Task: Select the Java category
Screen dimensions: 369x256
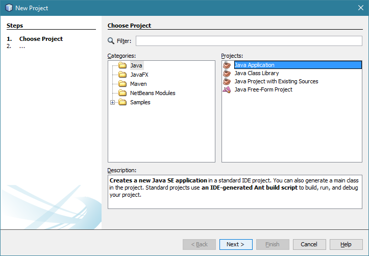Action: [136, 65]
